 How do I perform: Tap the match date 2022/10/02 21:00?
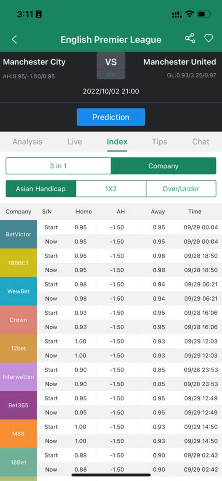coord(111,91)
